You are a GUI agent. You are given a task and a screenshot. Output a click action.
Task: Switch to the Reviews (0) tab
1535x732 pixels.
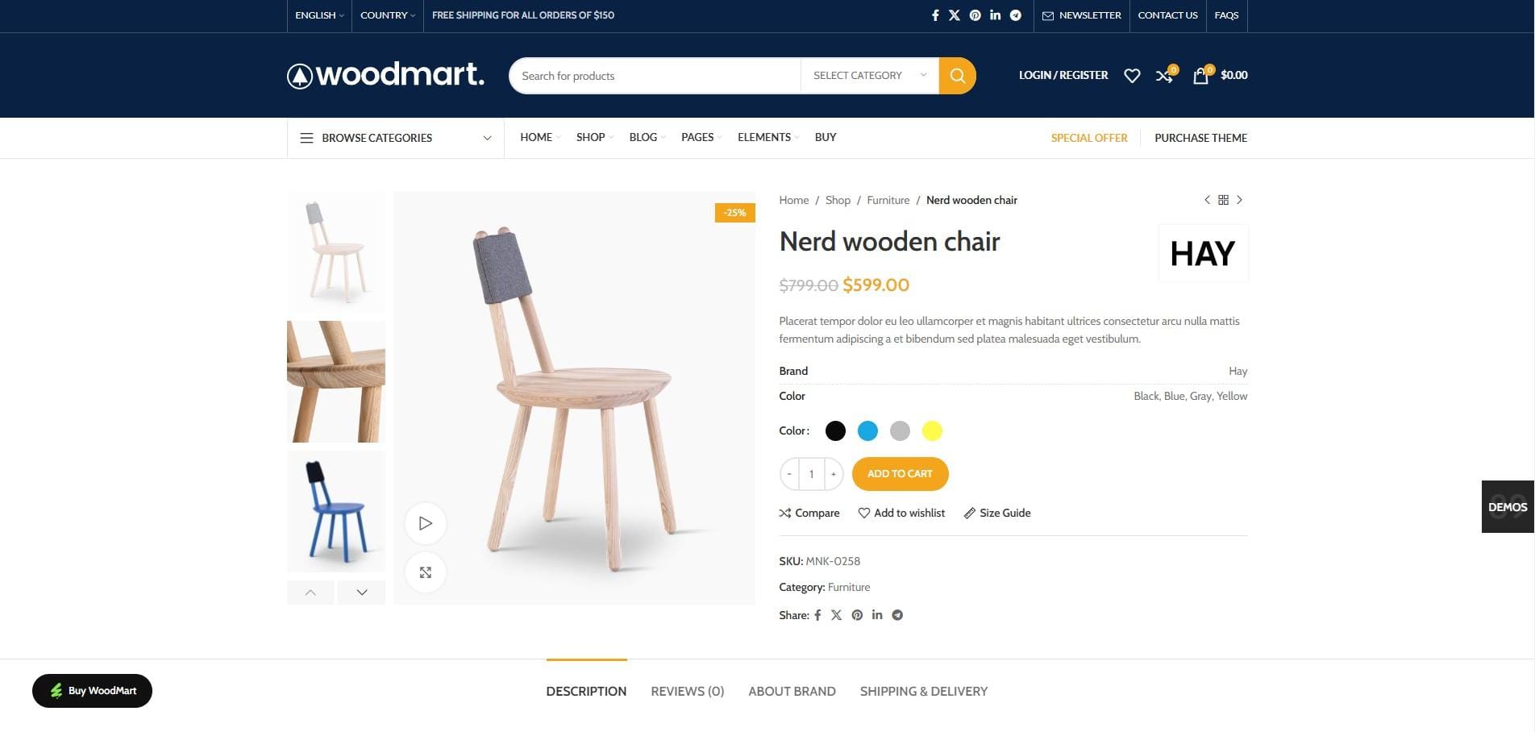point(688,692)
